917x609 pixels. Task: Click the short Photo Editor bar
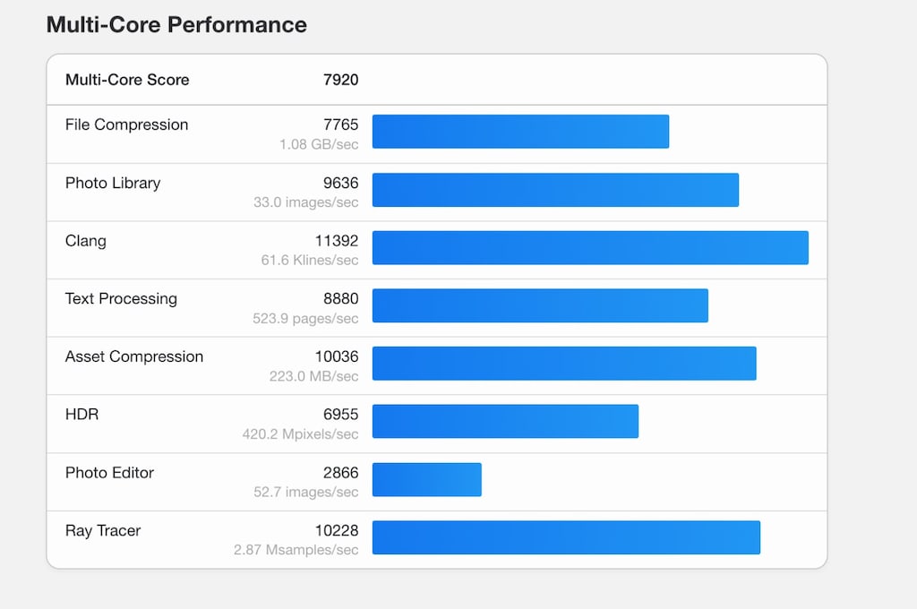427,480
